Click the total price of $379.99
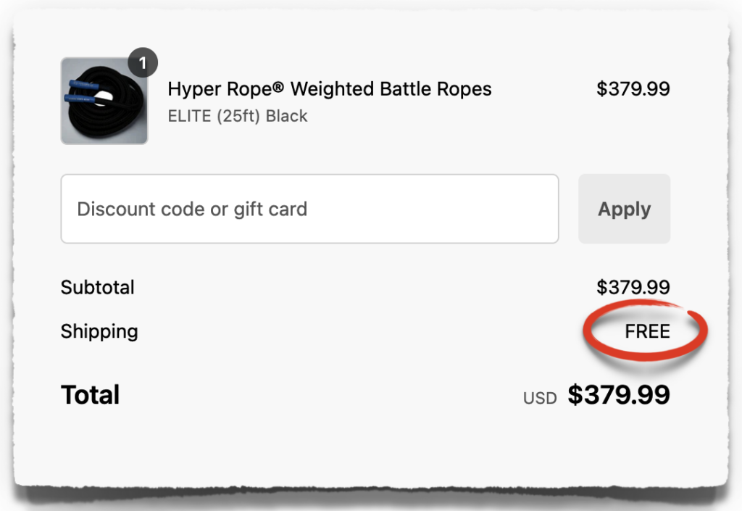742x511 pixels. click(620, 396)
